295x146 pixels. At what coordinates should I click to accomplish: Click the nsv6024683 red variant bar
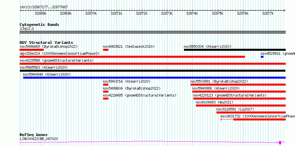click(x=241, y=106)
